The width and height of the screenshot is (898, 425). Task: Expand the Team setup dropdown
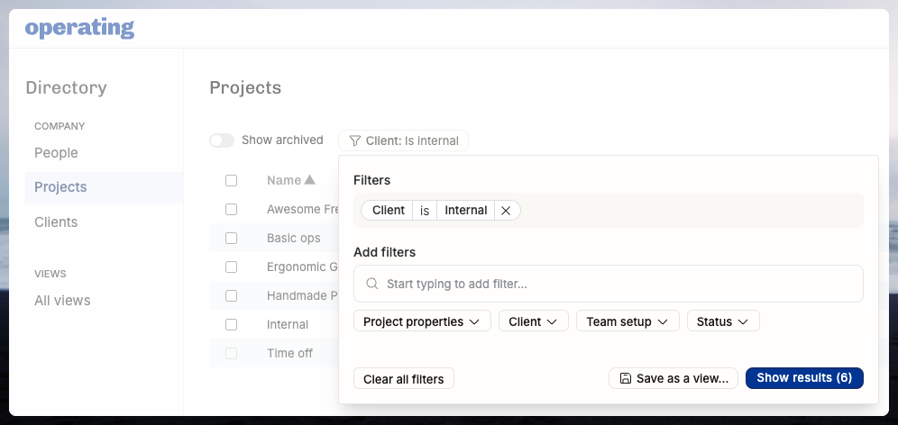[627, 321]
